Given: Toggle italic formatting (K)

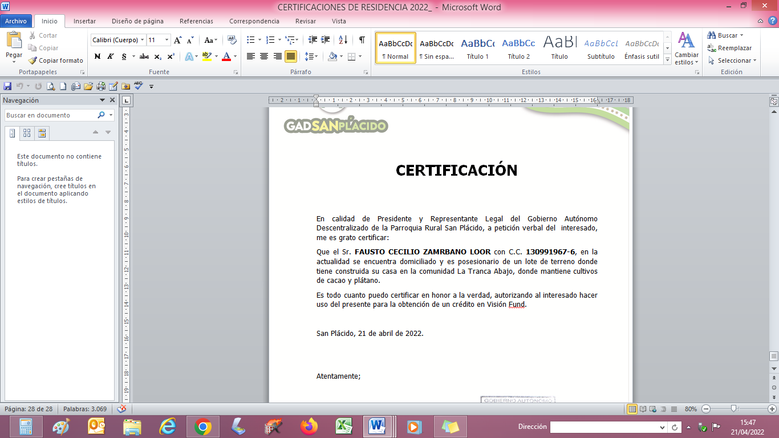Looking at the screenshot, I should point(110,56).
